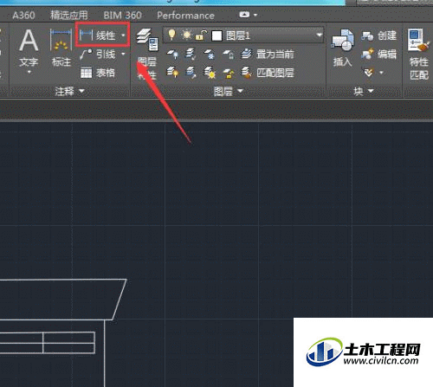Click the Layer Off icon
Image resolution: width=433 pixels, height=387 pixels.
tap(172, 54)
